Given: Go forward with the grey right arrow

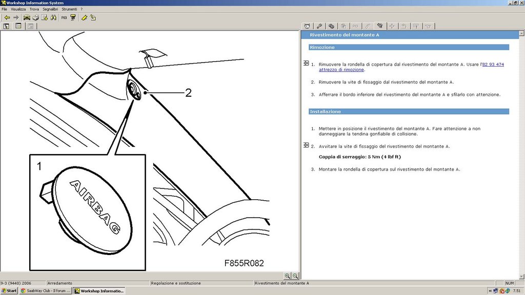Looking at the screenshot, I should [x=16, y=18].
